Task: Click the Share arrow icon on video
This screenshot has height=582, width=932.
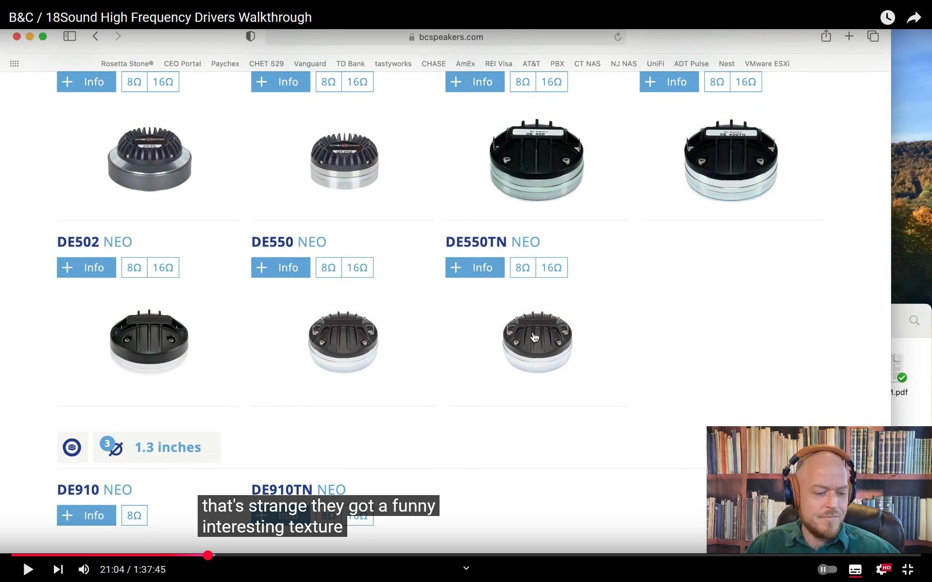Action: [914, 17]
